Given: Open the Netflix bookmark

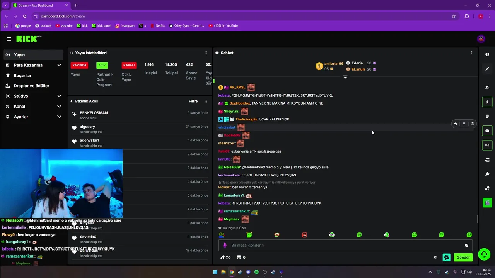Looking at the screenshot, I should [157, 26].
